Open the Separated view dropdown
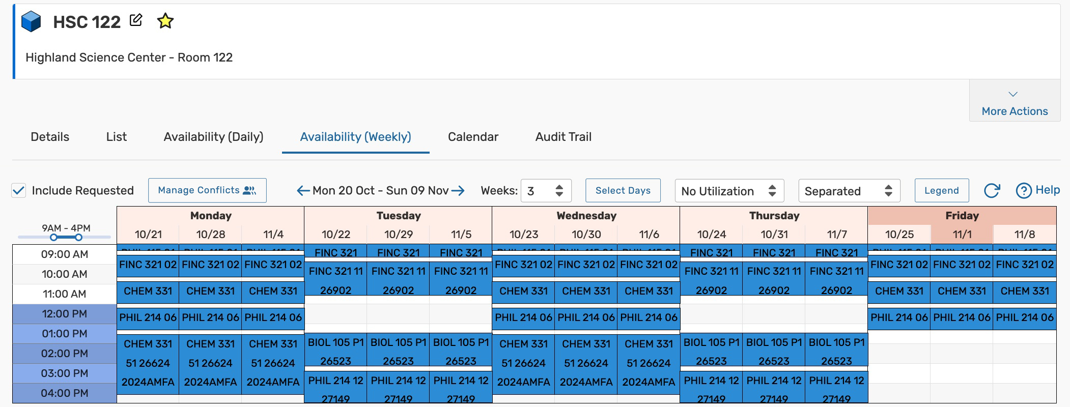Image resolution: width=1070 pixels, height=407 pixels. click(x=849, y=191)
